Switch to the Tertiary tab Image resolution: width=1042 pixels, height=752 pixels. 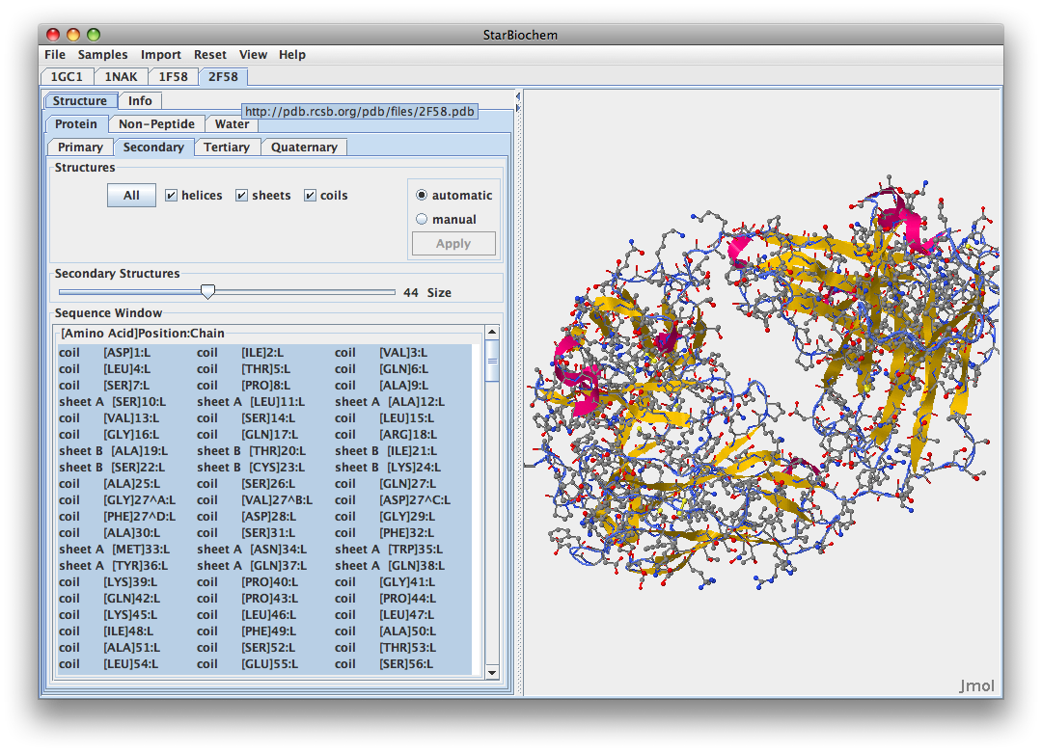227,148
